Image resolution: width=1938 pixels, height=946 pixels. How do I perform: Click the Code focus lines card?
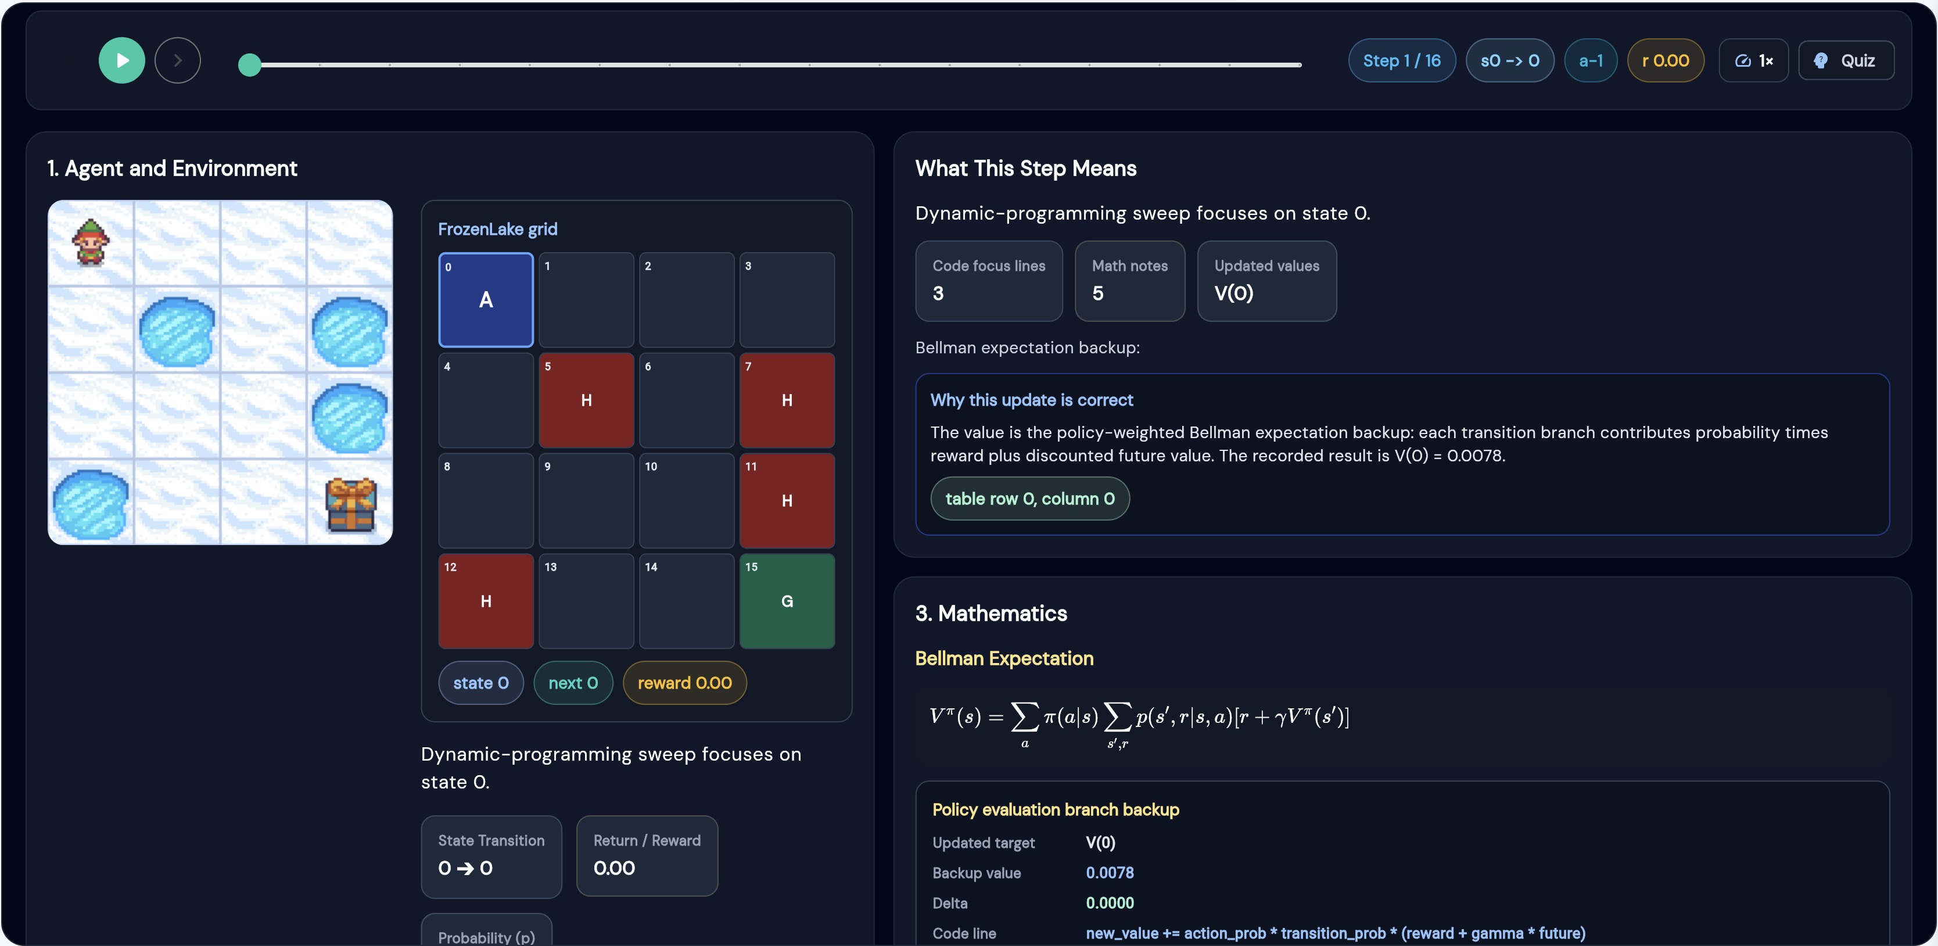tap(989, 281)
